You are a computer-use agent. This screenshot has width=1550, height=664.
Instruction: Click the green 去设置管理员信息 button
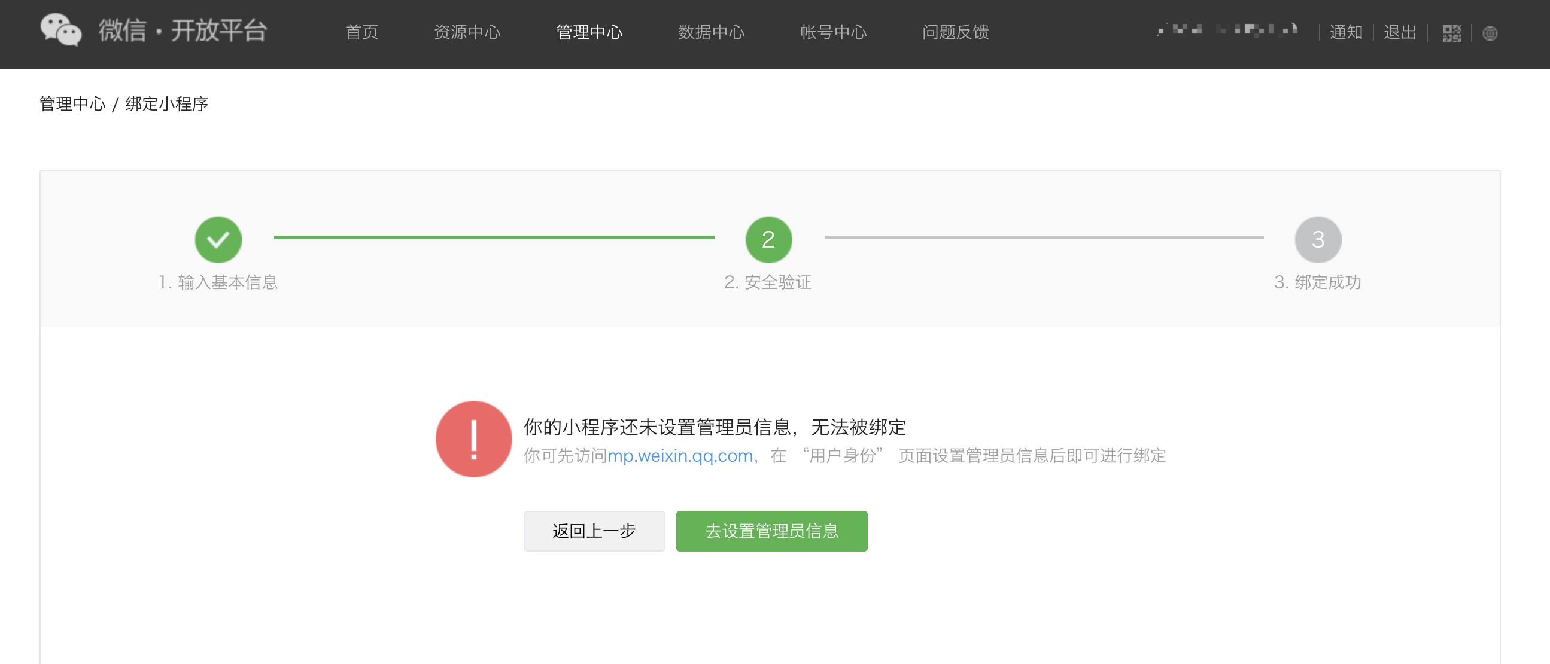tap(771, 531)
